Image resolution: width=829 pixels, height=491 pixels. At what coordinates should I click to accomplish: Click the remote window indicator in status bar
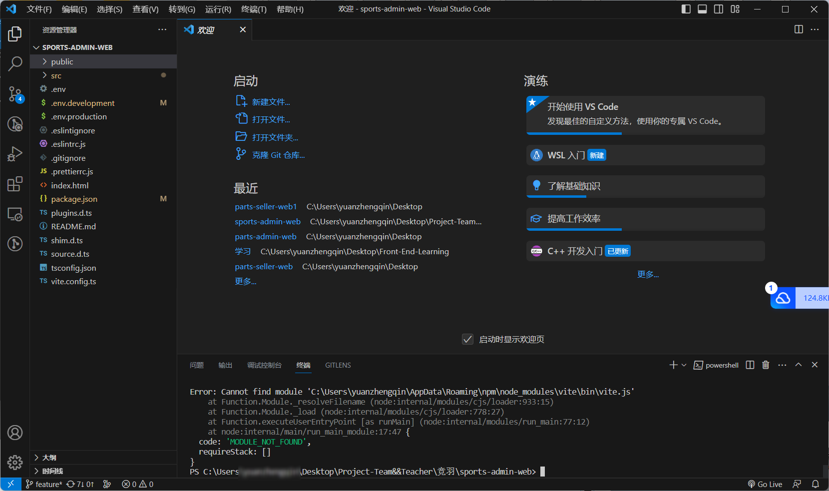tap(10, 484)
